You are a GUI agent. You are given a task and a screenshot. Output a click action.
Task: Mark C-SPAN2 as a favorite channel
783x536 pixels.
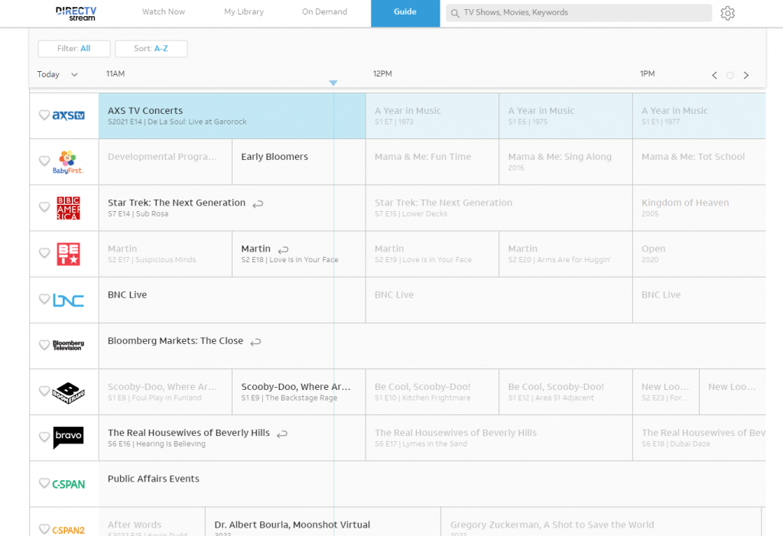point(45,528)
